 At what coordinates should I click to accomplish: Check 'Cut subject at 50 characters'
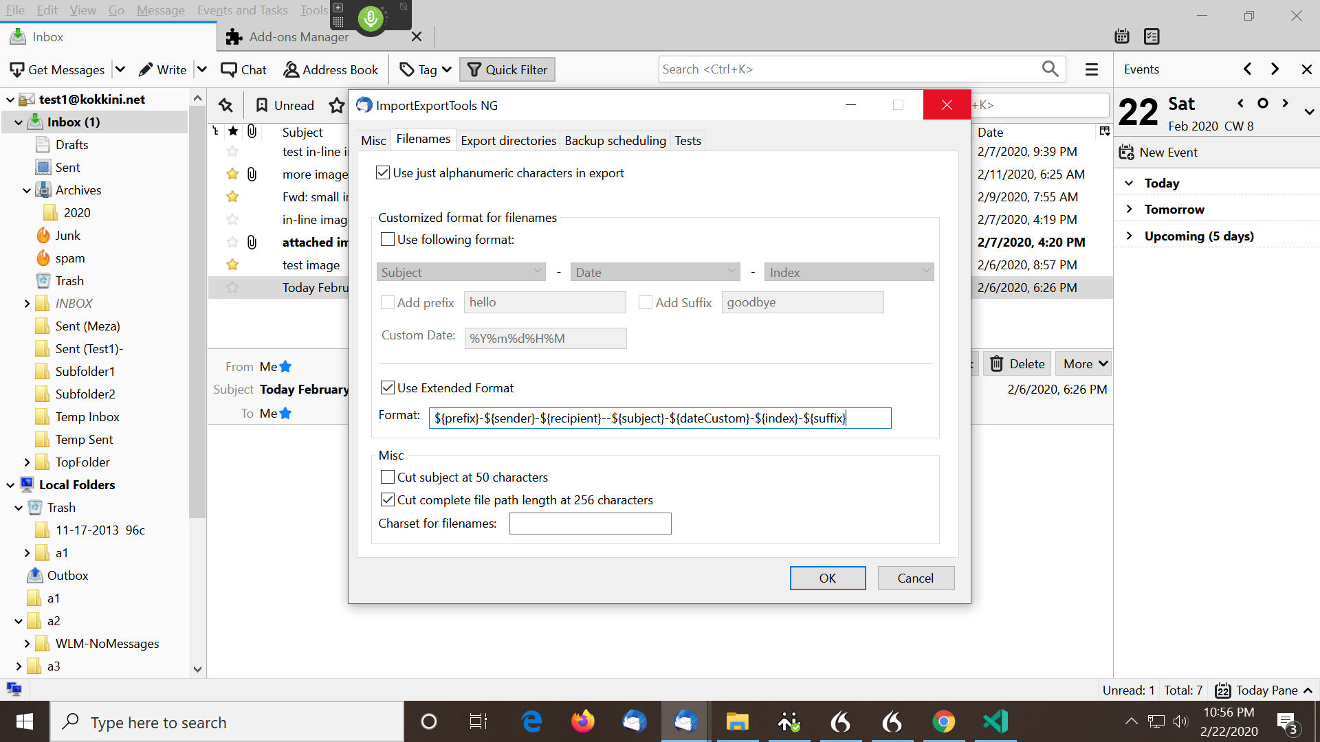pos(388,477)
